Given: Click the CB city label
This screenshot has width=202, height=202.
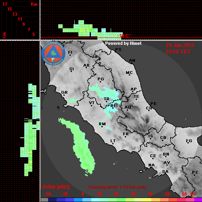Looking at the screenshot, I should click(x=163, y=138).
